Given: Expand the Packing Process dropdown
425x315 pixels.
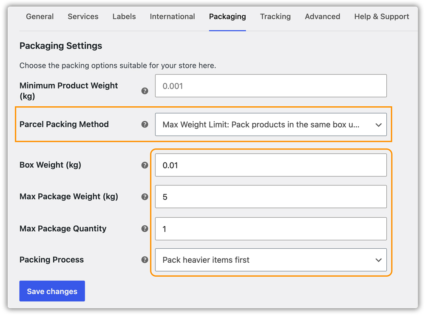Looking at the screenshot, I should pos(271,260).
